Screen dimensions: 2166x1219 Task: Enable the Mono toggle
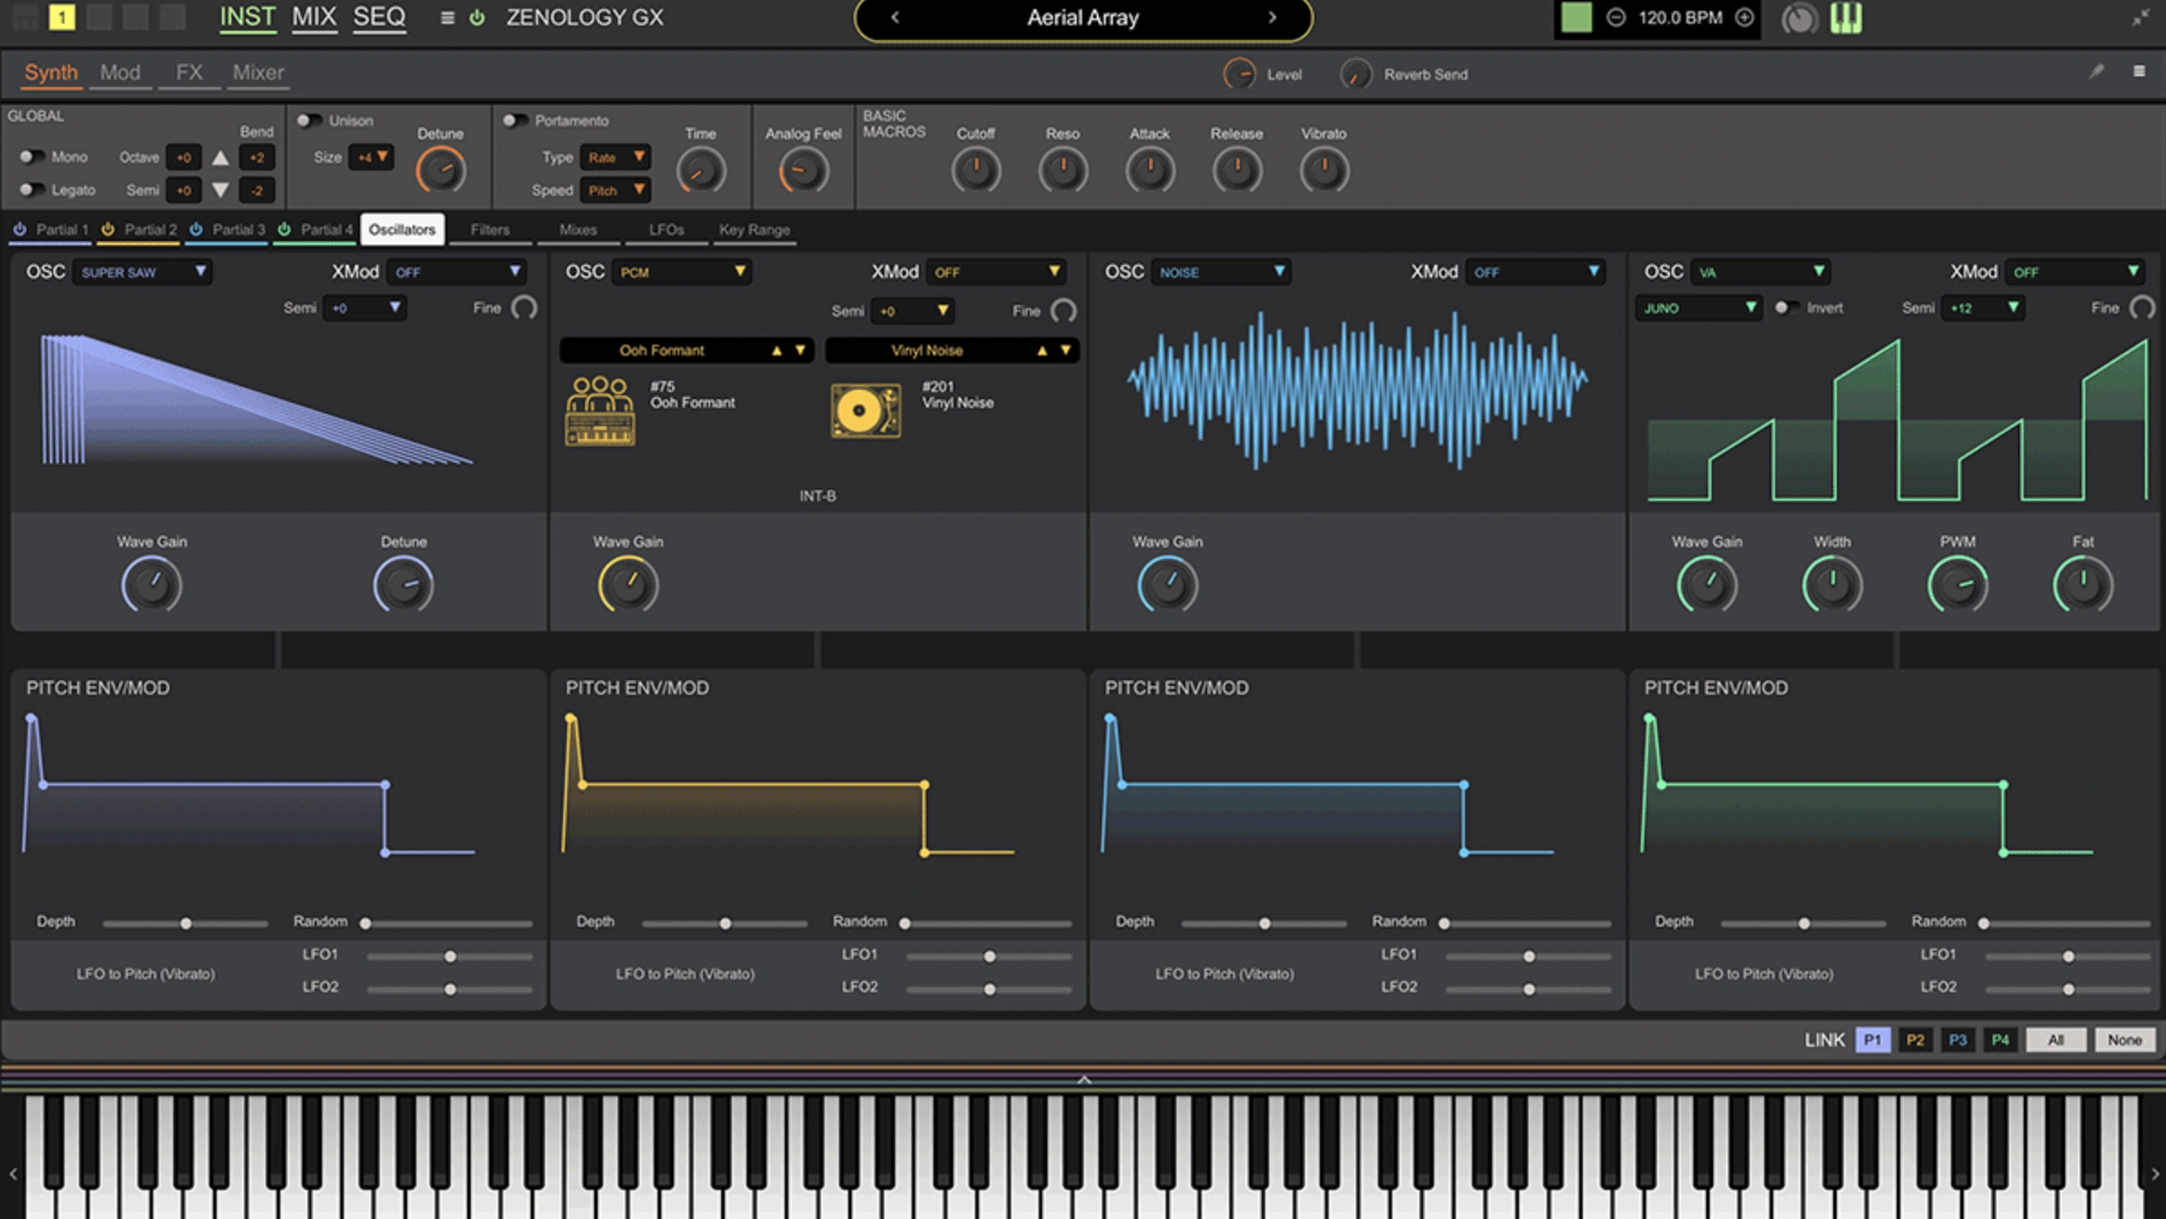tap(32, 157)
